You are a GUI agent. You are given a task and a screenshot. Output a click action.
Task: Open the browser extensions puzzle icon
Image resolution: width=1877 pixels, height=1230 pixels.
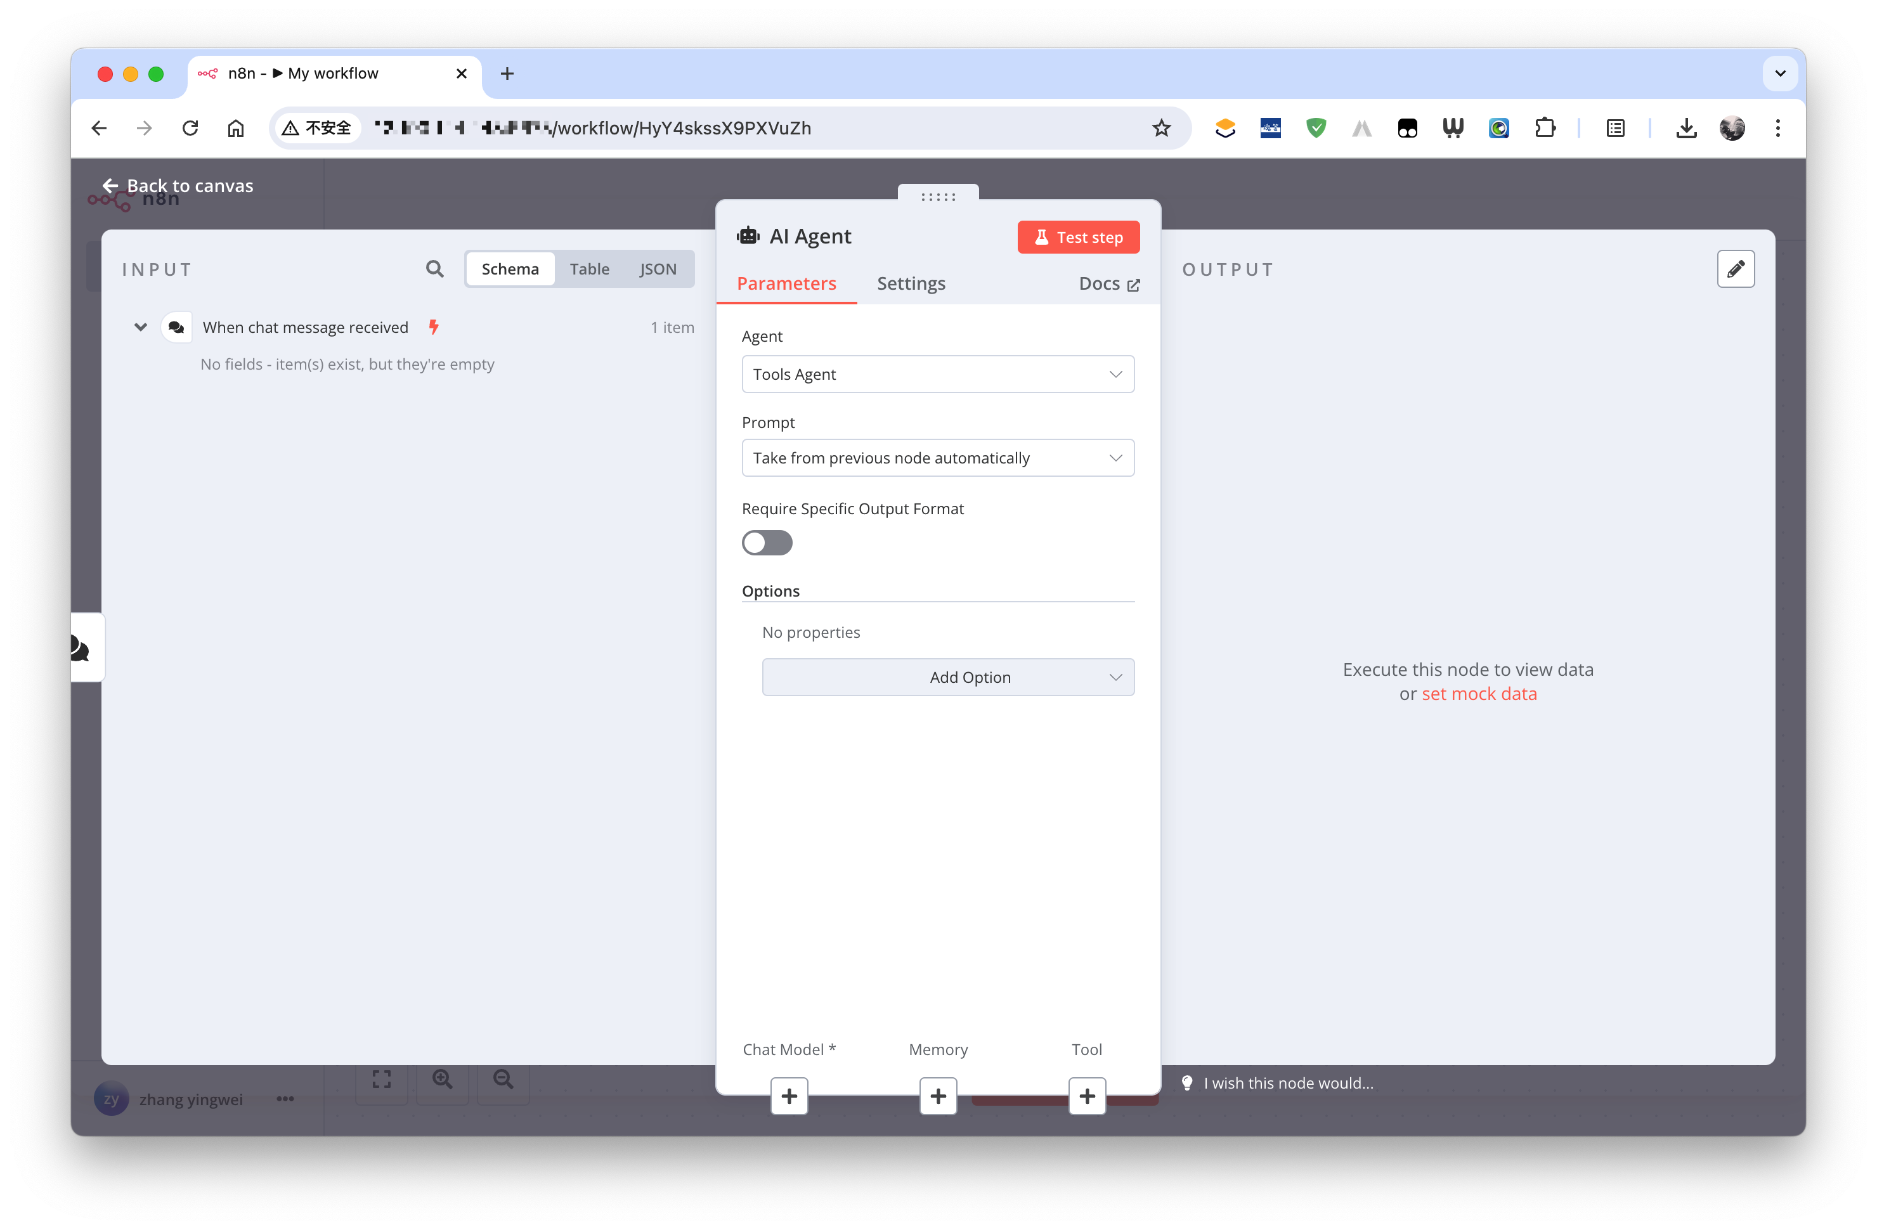1545,127
